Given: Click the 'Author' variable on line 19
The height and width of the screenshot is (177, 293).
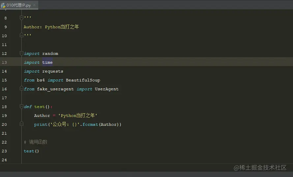Looking at the screenshot, I should [x=42, y=116].
